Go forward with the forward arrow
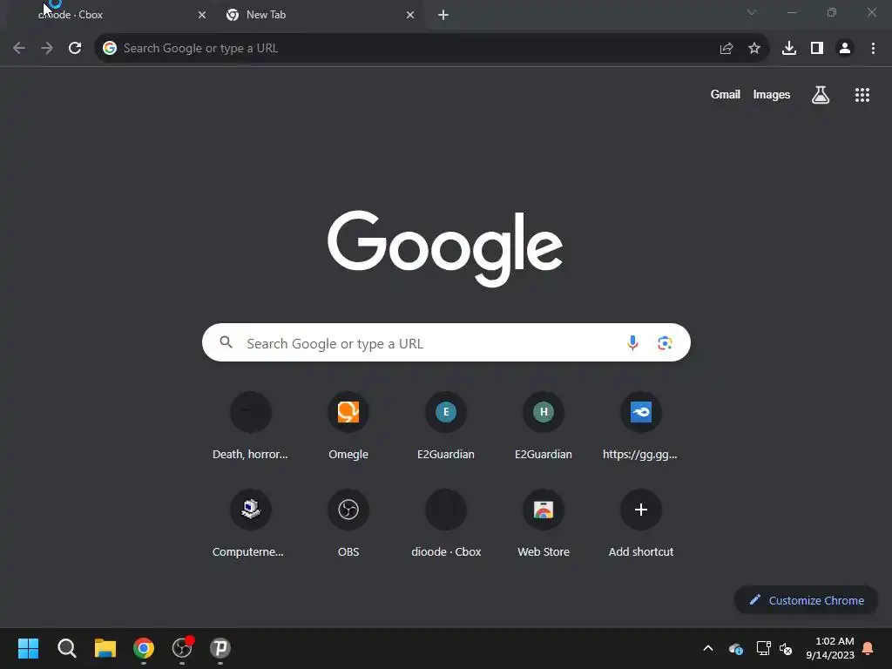892x669 pixels. pos(47,49)
